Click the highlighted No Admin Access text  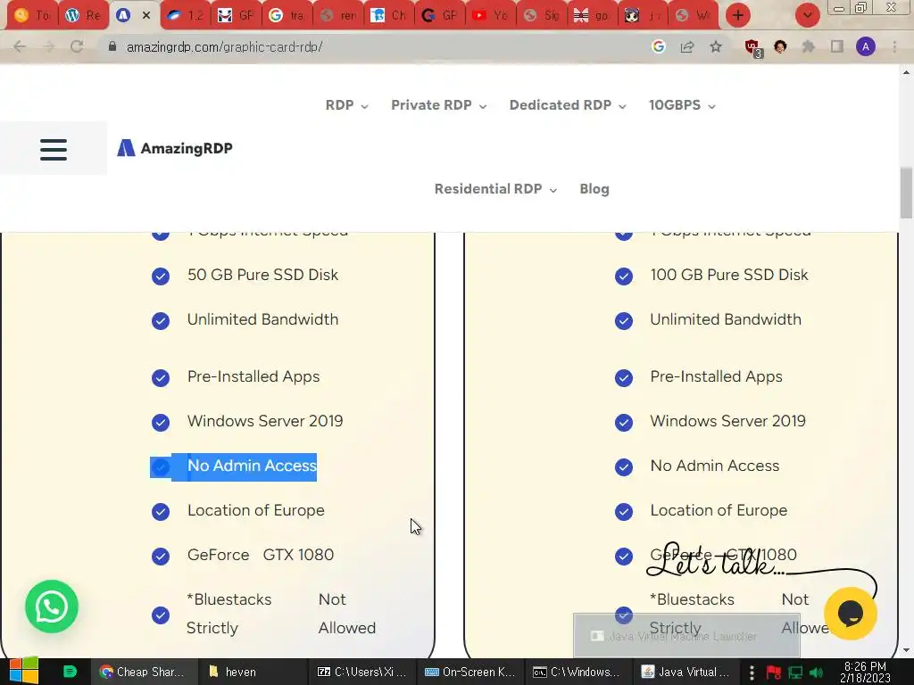click(x=252, y=466)
